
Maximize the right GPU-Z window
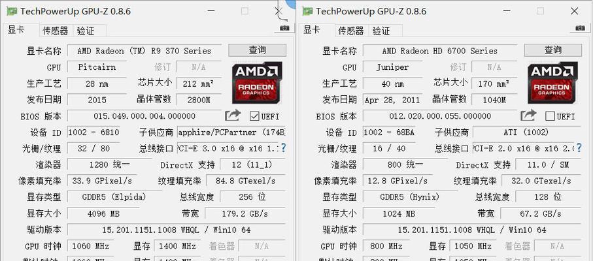tap(541, 11)
